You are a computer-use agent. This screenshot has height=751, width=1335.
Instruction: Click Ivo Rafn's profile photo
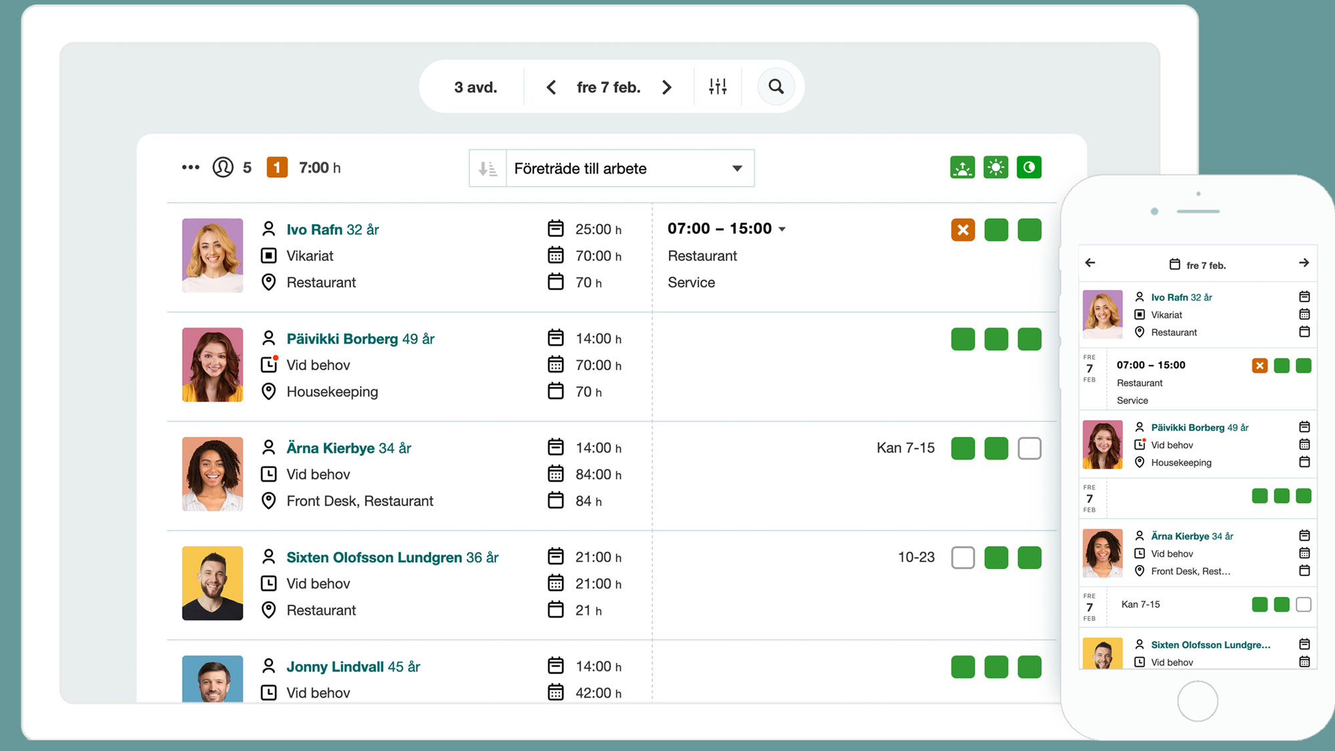[x=212, y=255]
